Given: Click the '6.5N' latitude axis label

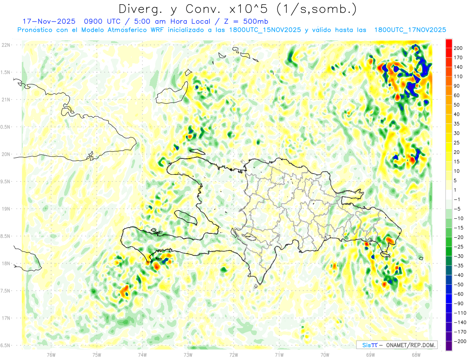Looking at the screenshot, I should [6, 345].
